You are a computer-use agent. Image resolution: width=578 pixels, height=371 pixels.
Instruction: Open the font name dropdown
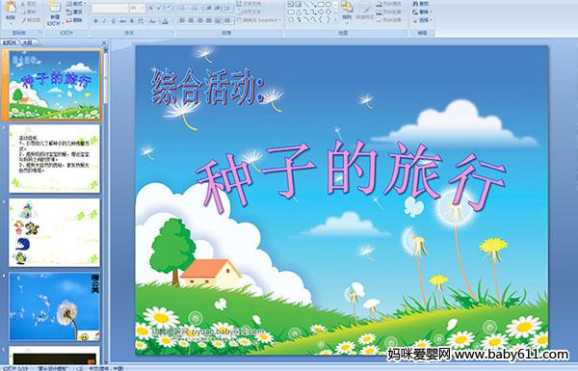pyautogui.click(x=110, y=8)
